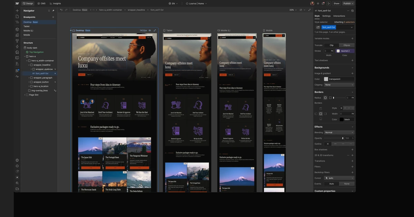Switch to the Design mode tab
This screenshot has width=414, height=217.
[x=28, y=3]
